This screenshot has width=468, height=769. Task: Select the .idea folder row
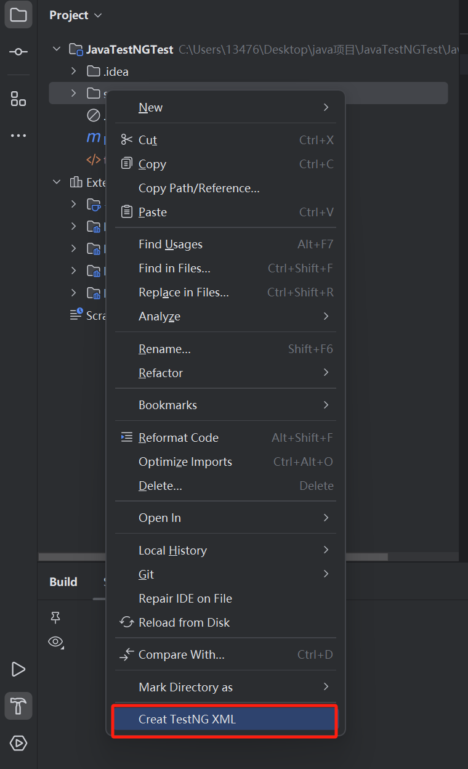pyautogui.click(x=248, y=71)
